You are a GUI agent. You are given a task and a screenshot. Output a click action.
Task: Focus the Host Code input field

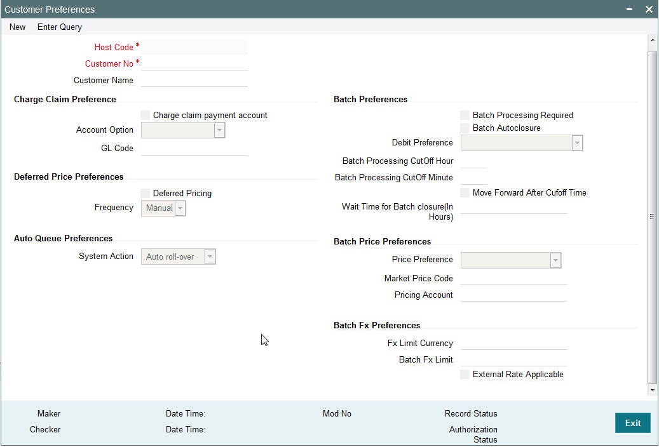click(194, 47)
